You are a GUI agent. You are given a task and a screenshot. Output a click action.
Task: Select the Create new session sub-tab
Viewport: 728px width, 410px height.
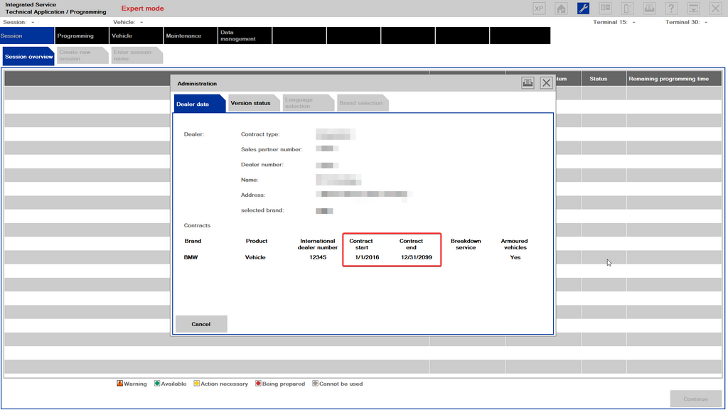click(x=82, y=55)
